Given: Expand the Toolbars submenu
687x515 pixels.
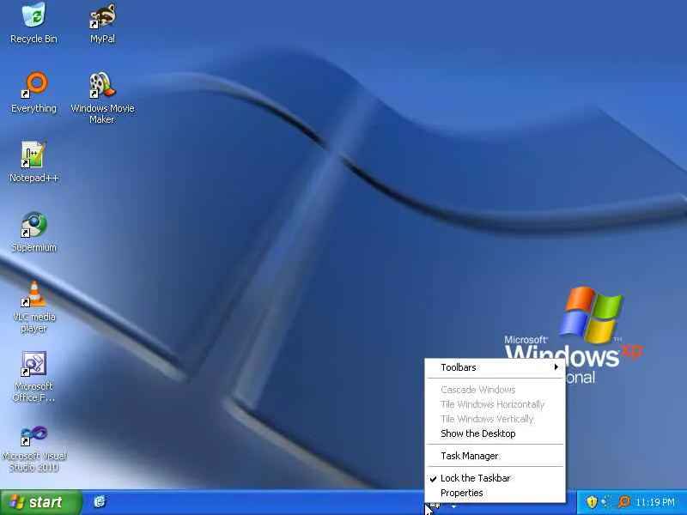Looking at the screenshot, I should (495, 367).
